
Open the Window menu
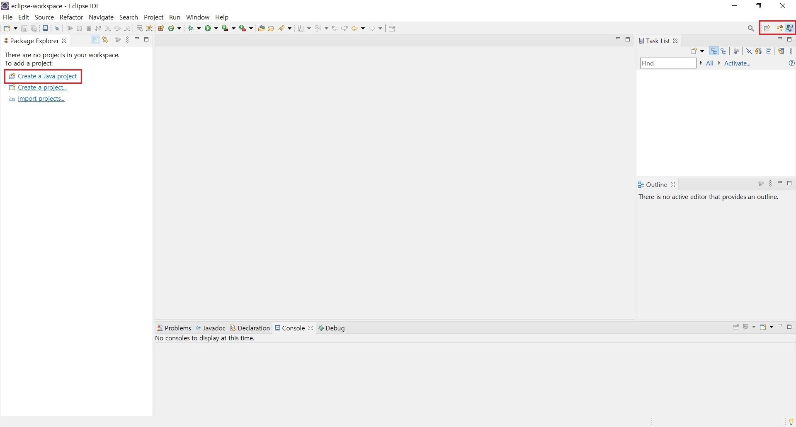[x=198, y=17]
